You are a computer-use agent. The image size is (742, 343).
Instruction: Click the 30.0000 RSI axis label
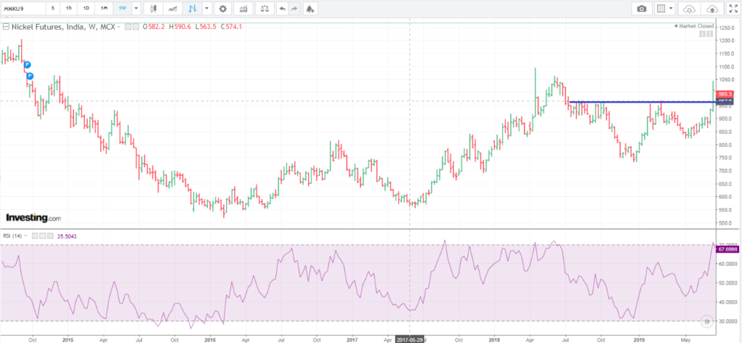(x=728, y=321)
